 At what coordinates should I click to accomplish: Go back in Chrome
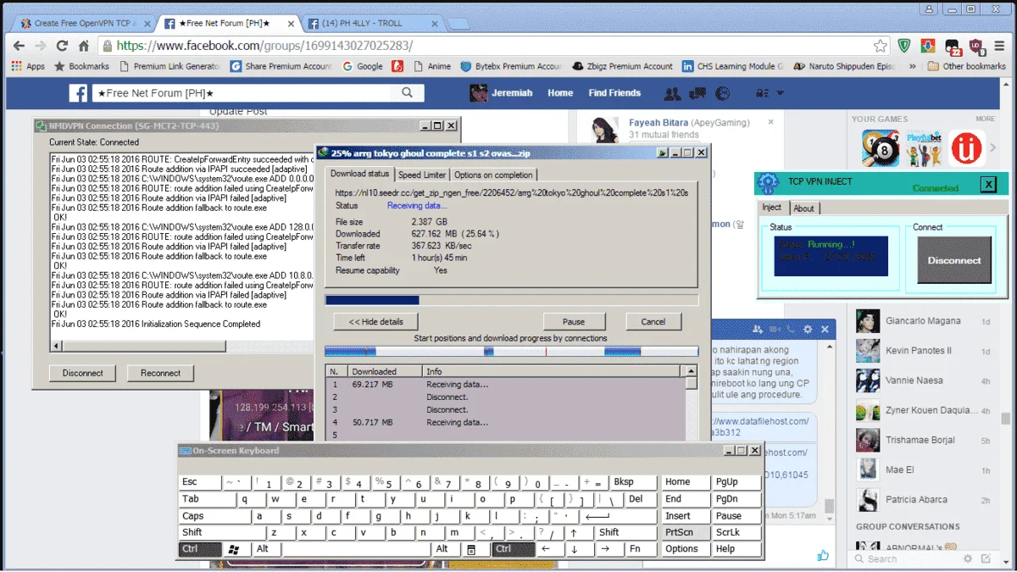[18, 46]
